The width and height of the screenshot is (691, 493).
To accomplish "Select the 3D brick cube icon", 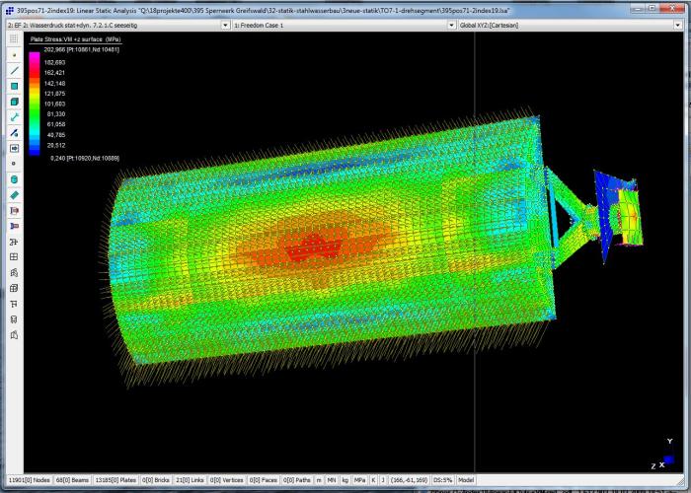I will click(x=14, y=102).
